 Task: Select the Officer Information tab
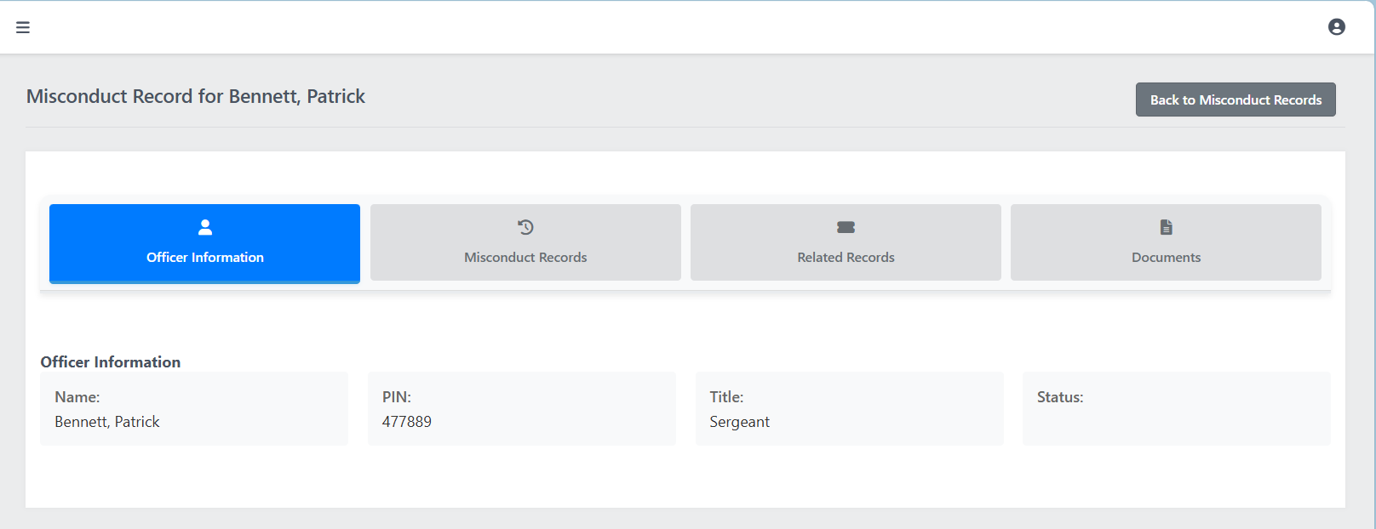[x=204, y=243]
